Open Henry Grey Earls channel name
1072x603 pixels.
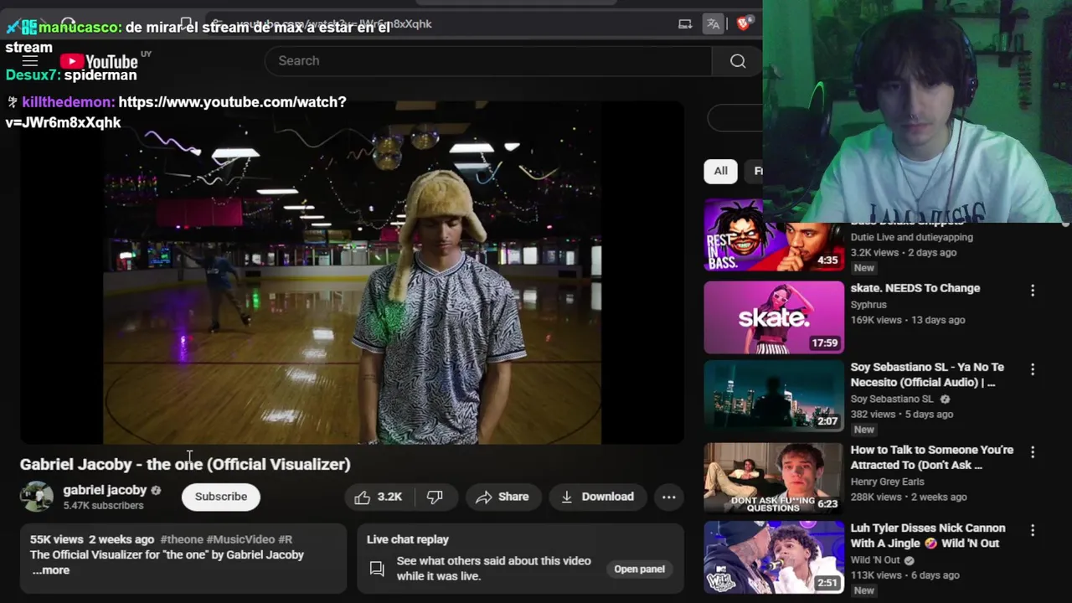point(888,482)
